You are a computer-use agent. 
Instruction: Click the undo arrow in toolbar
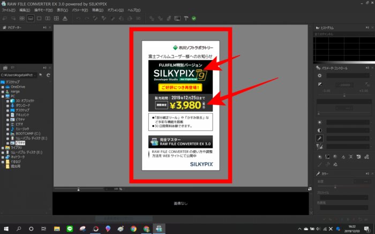pyautogui.click(x=78, y=18)
